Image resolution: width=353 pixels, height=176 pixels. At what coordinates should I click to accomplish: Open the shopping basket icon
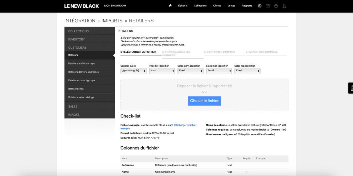(276, 6)
